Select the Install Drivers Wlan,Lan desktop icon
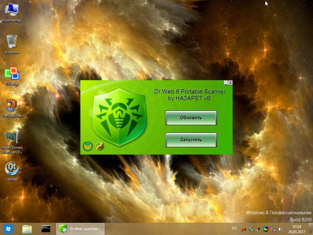Image resolution: width=313 pixels, height=235 pixels. coord(12,143)
